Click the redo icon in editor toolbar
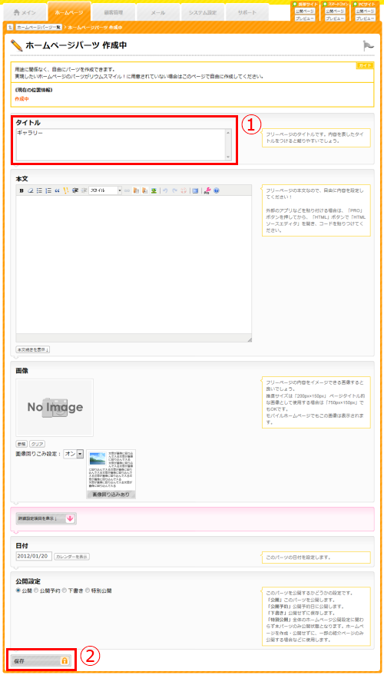 point(174,190)
